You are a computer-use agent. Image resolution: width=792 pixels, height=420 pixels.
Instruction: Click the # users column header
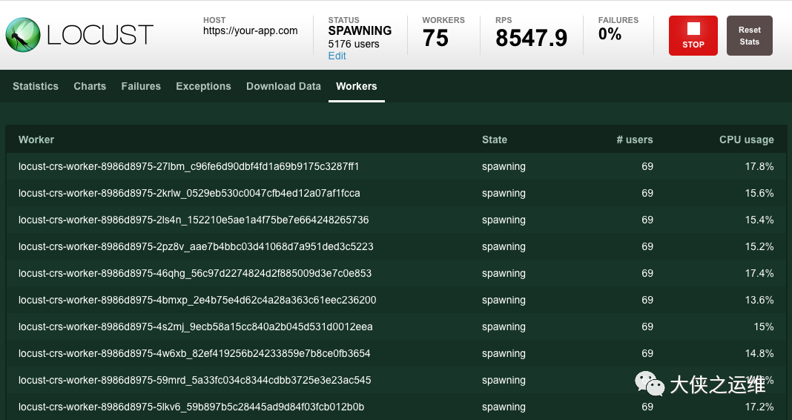[635, 140]
